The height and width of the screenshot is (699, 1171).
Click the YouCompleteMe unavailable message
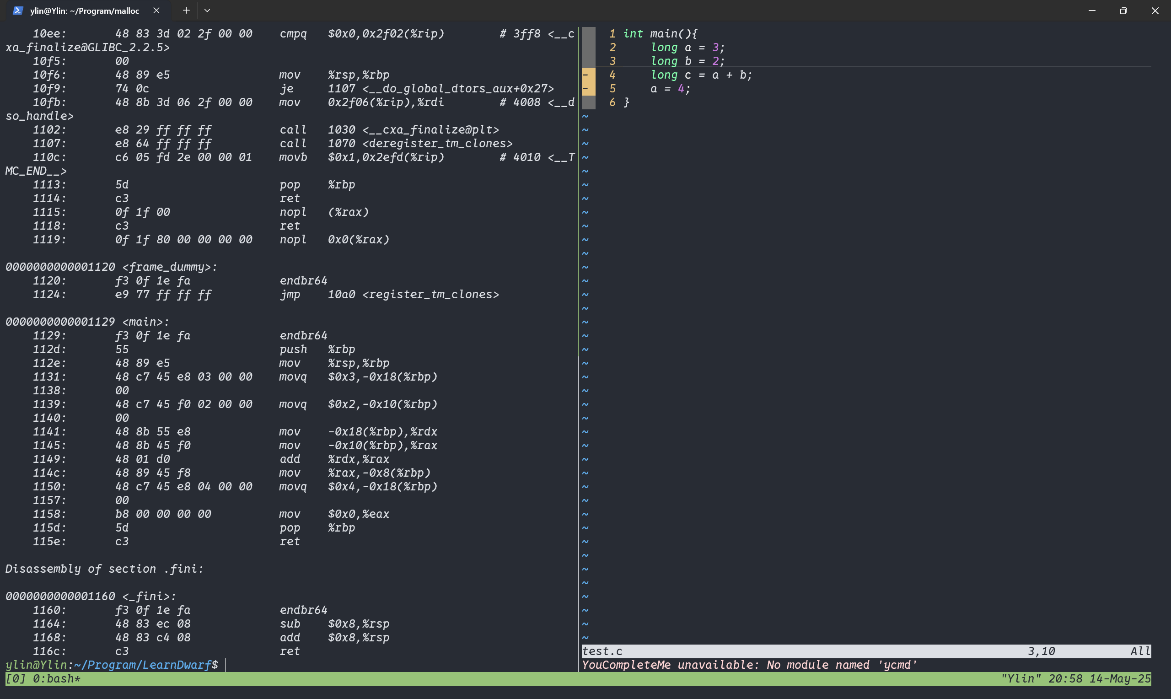pyautogui.click(x=750, y=665)
